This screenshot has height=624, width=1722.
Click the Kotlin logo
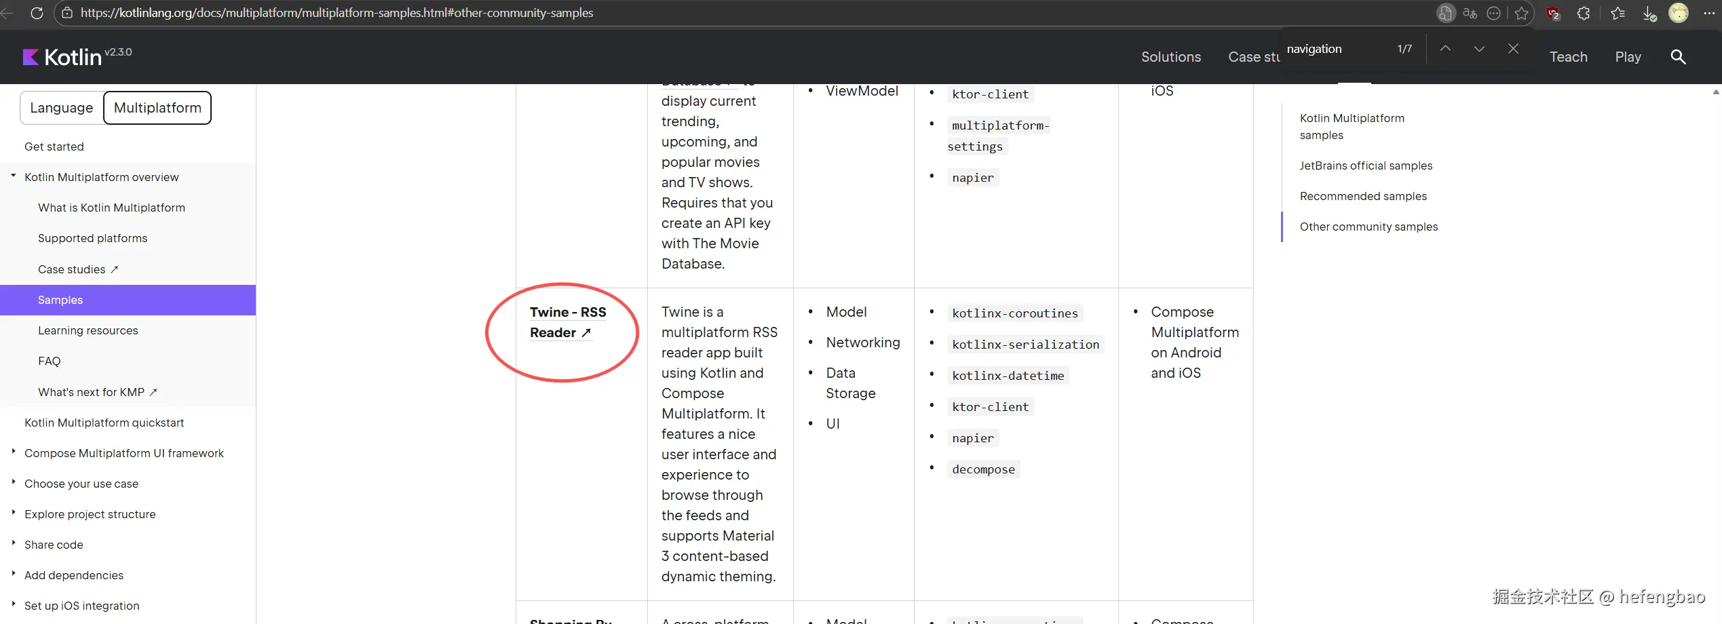click(62, 57)
